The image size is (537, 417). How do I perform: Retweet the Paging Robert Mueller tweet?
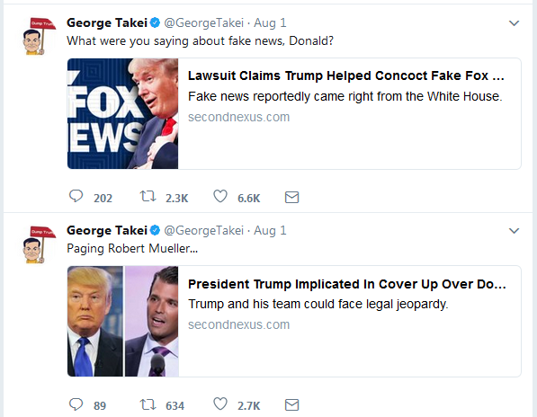(x=148, y=404)
